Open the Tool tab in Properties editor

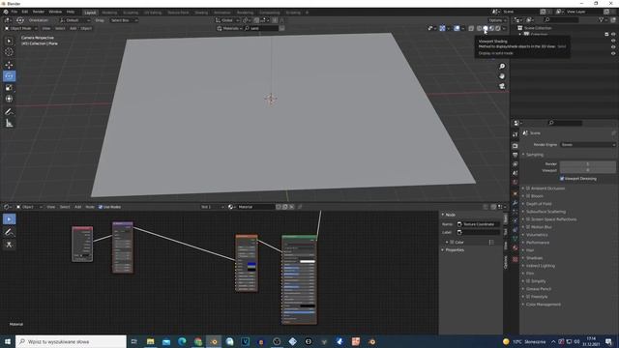(x=515, y=134)
